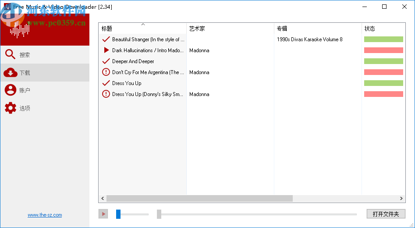Screen dimensions: 415x228
Task: Open the Search section magnifier icon
Action: tap(11, 54)
